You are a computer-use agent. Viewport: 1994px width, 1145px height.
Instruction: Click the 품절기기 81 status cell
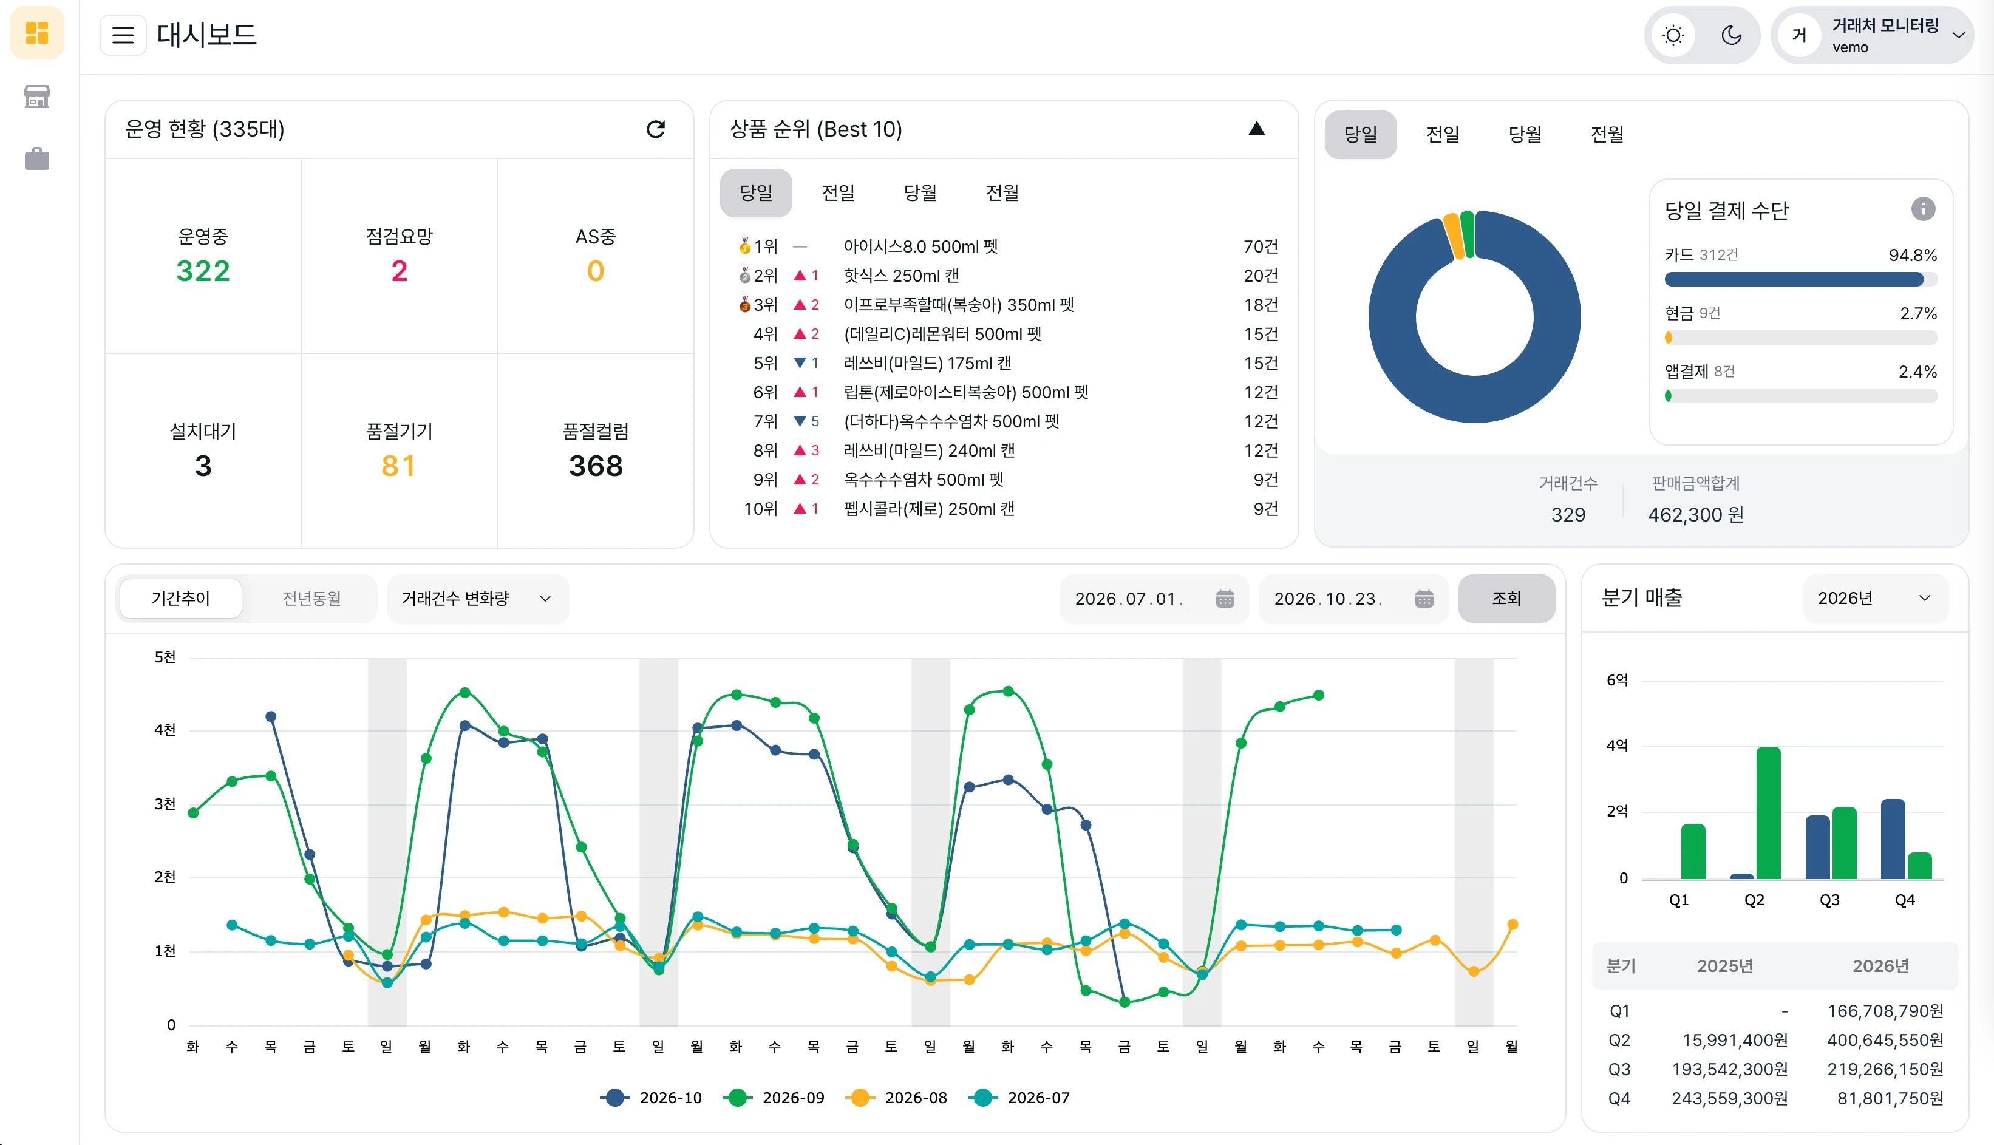[400, 450]
